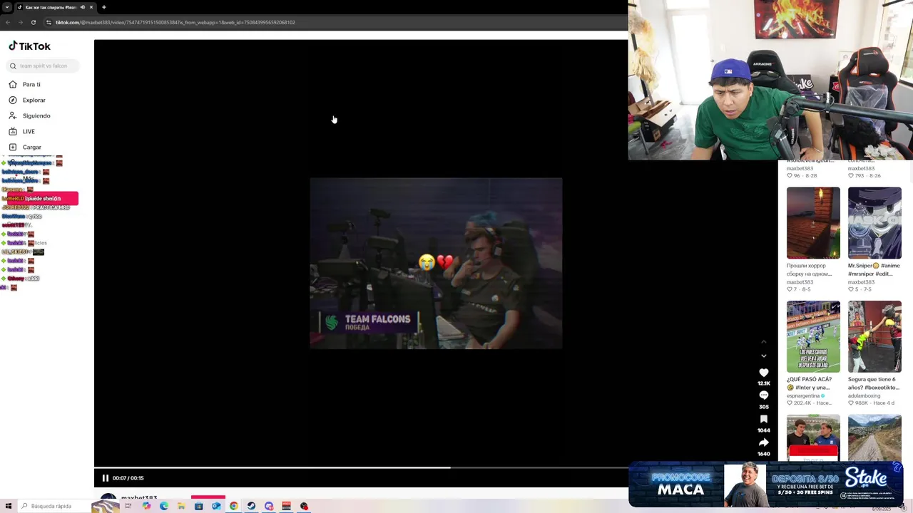Pause the TikTok video
The image size is (913, 513).
pos(106,478)
